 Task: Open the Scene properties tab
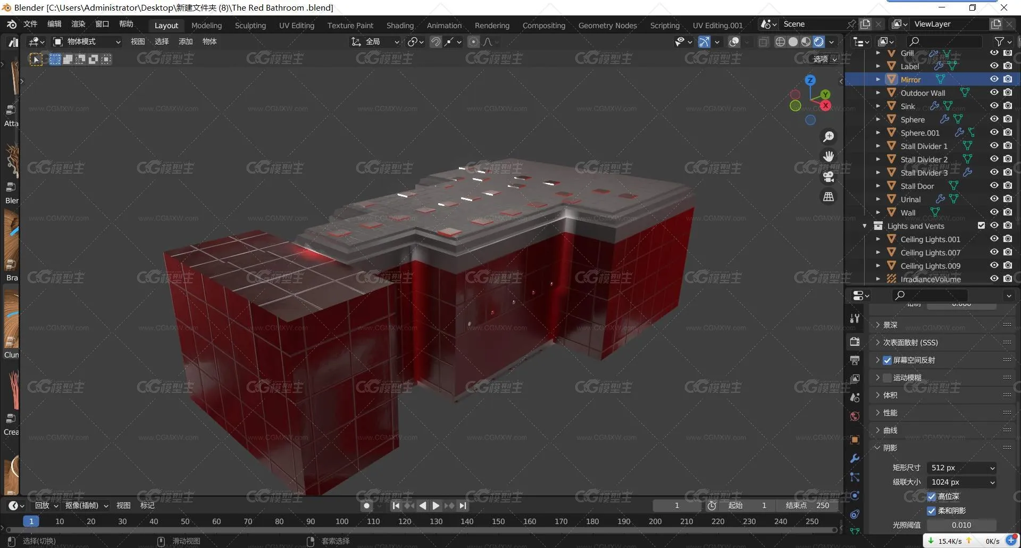tap(855, 397)
